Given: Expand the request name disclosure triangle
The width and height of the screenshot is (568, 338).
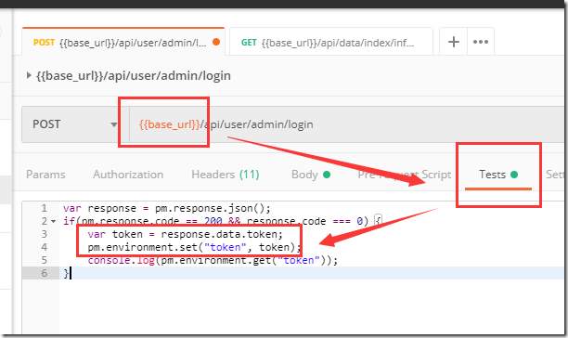Looking at the screenshot, I should tap(29, 75).
